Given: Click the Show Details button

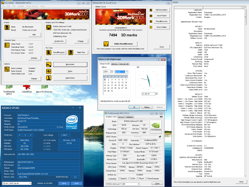Looking at the screenshot, I should coord(162,27).
